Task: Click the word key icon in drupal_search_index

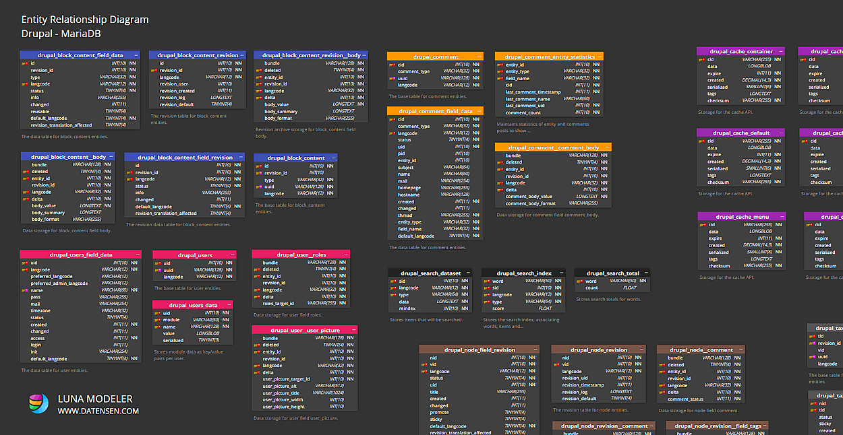Action: (x=486, y=281)
